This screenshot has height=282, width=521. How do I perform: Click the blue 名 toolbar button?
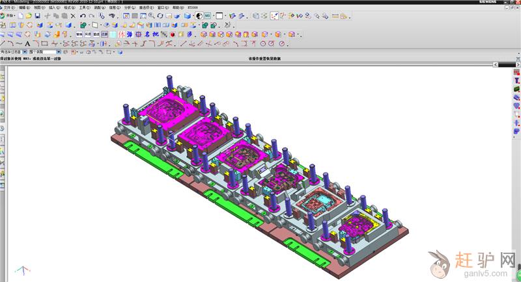(147, 34)
